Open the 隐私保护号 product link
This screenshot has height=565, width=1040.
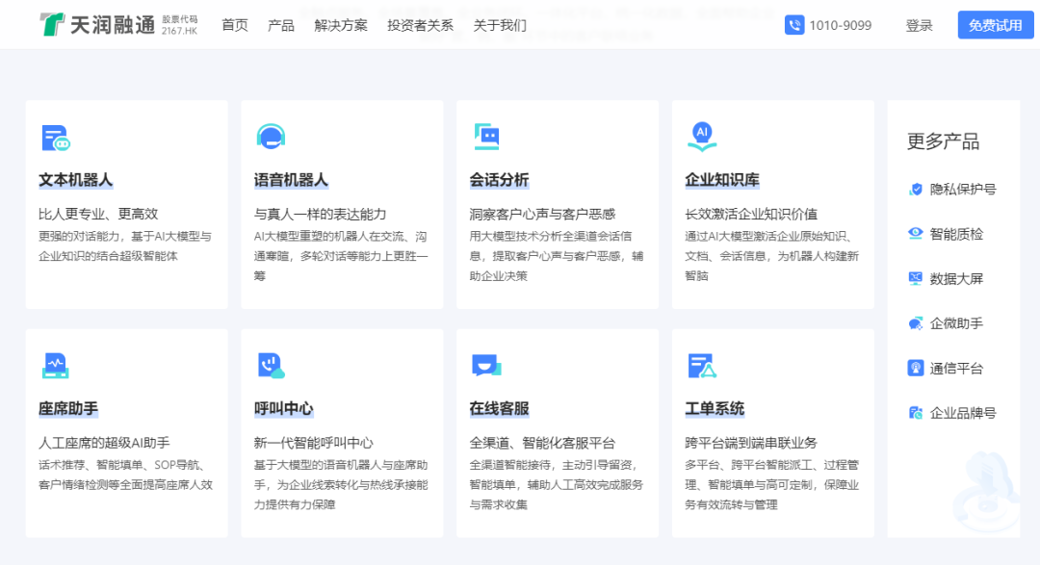pos(951,189)
